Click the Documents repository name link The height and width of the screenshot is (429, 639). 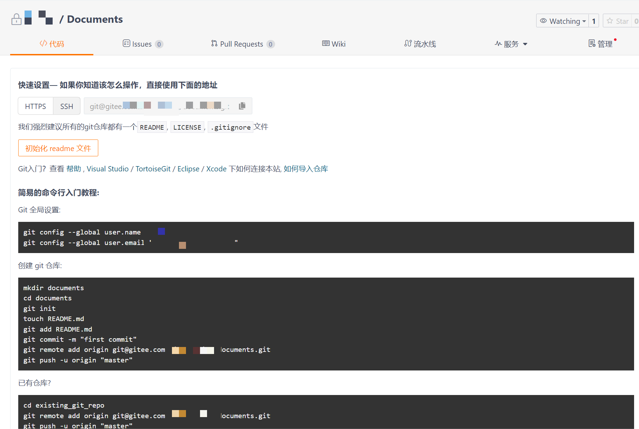95,19
